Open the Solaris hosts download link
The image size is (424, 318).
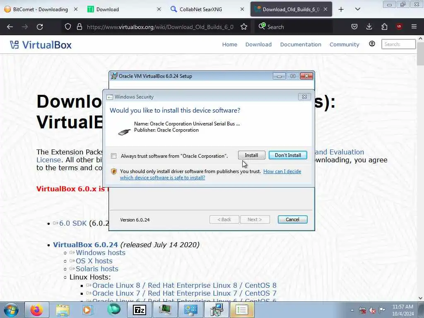[x=97, y=269]
